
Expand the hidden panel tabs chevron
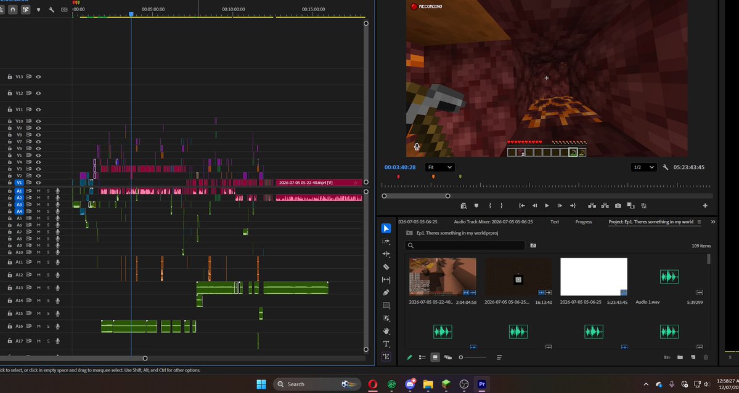[713, 222]
